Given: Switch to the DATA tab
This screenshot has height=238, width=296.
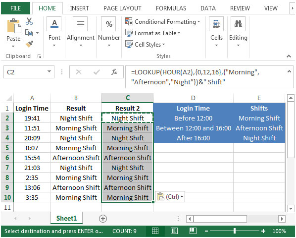Looking at the screenshot, I should pos(208,8).
